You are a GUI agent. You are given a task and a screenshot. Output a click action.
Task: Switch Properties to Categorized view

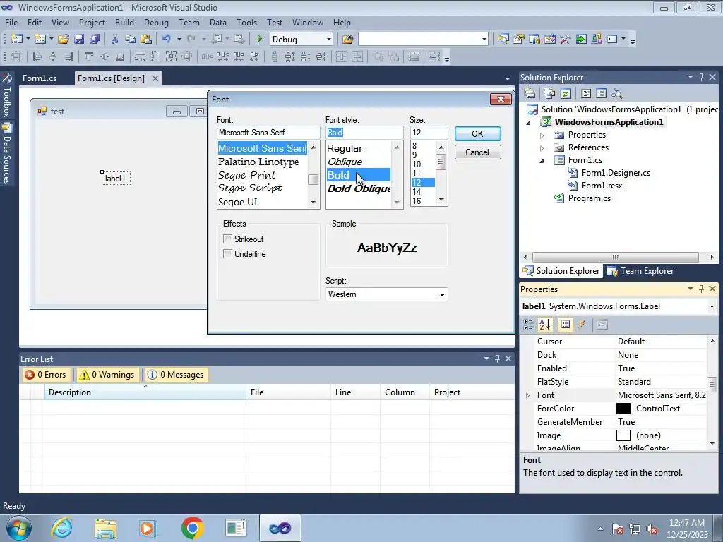[529, 325]
